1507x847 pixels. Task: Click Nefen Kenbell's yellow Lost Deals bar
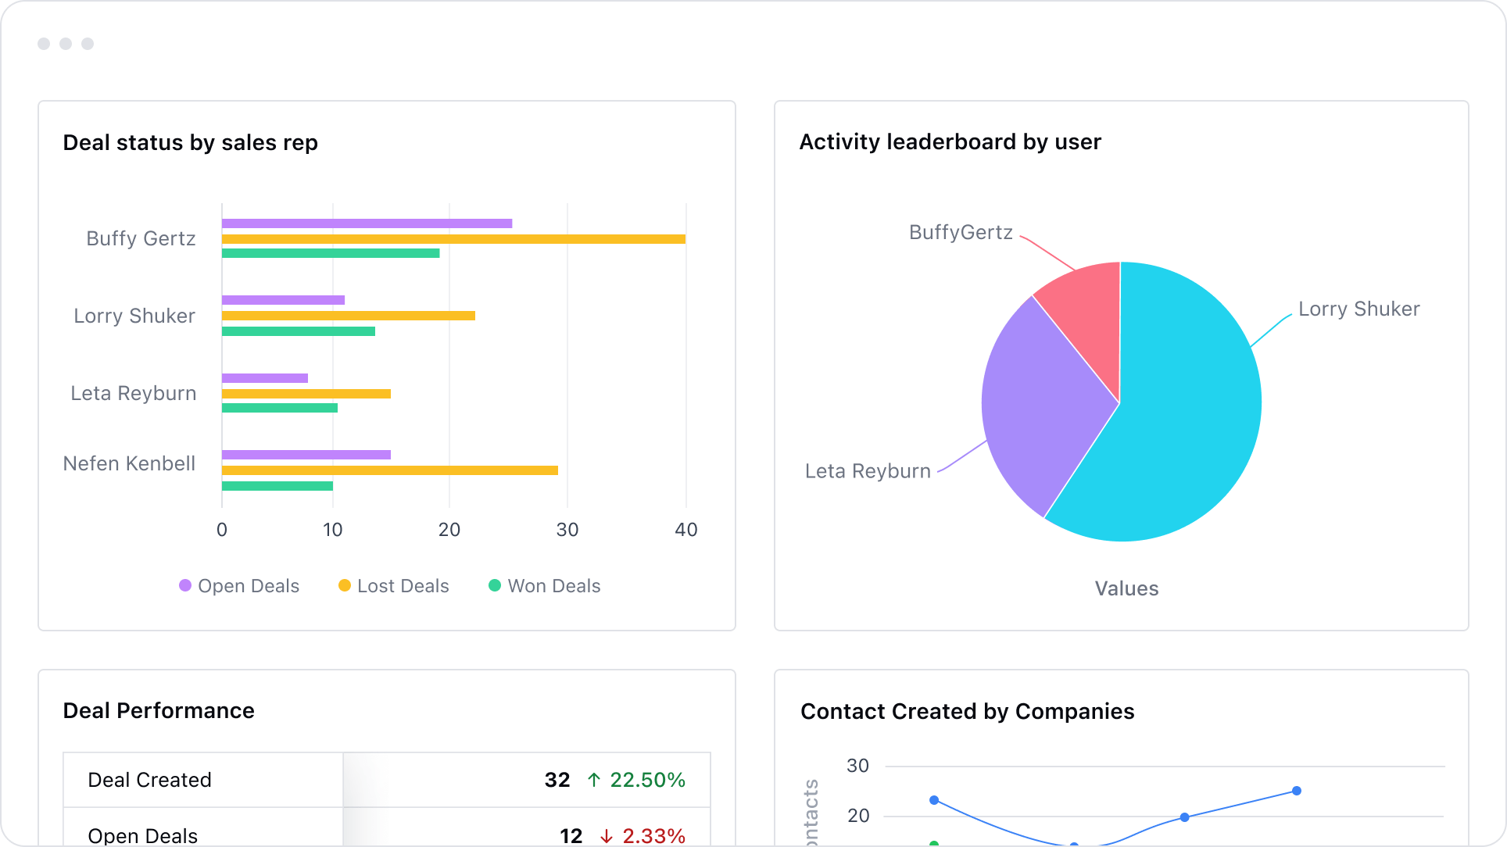coord(390,470)
